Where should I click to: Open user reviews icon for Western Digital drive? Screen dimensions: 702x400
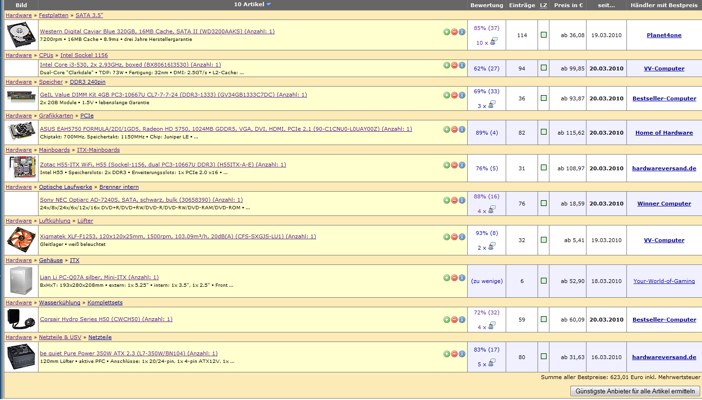(x=494, y=41)
